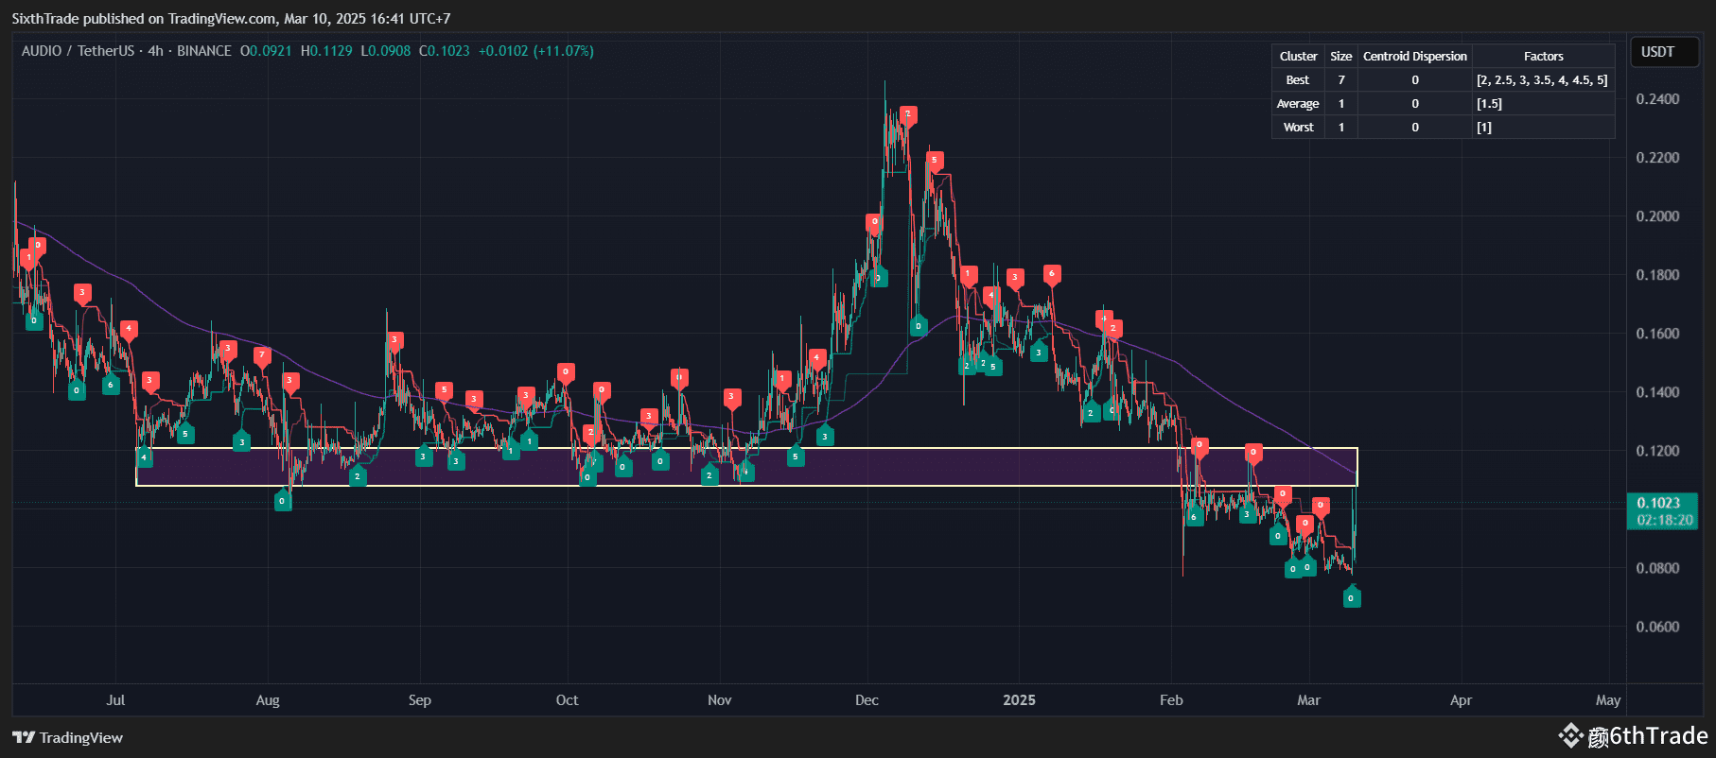This screenshot has width=1716, height=758.
Task: Click the 0.1600 price axis label
Action: click(x=1658, y=334)
